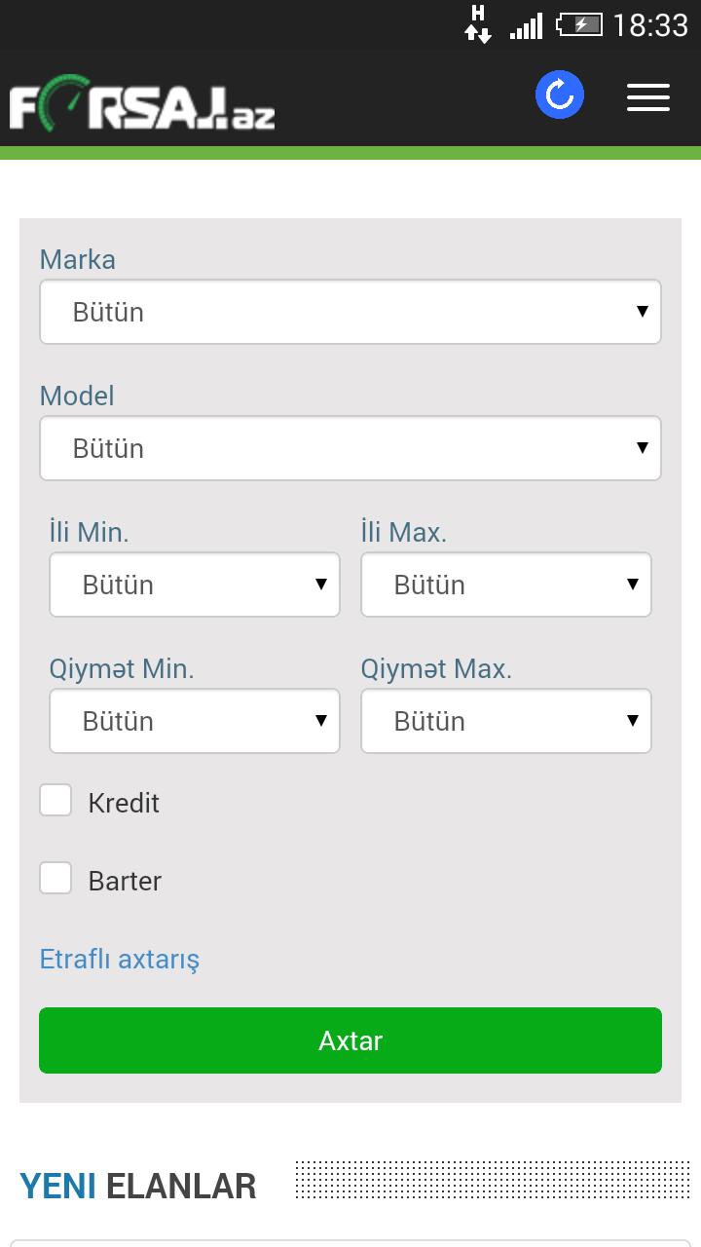Select the İli Max. year dropdown
The height and width of the screenshot is (1247, 701).
(x=506, y=585)
